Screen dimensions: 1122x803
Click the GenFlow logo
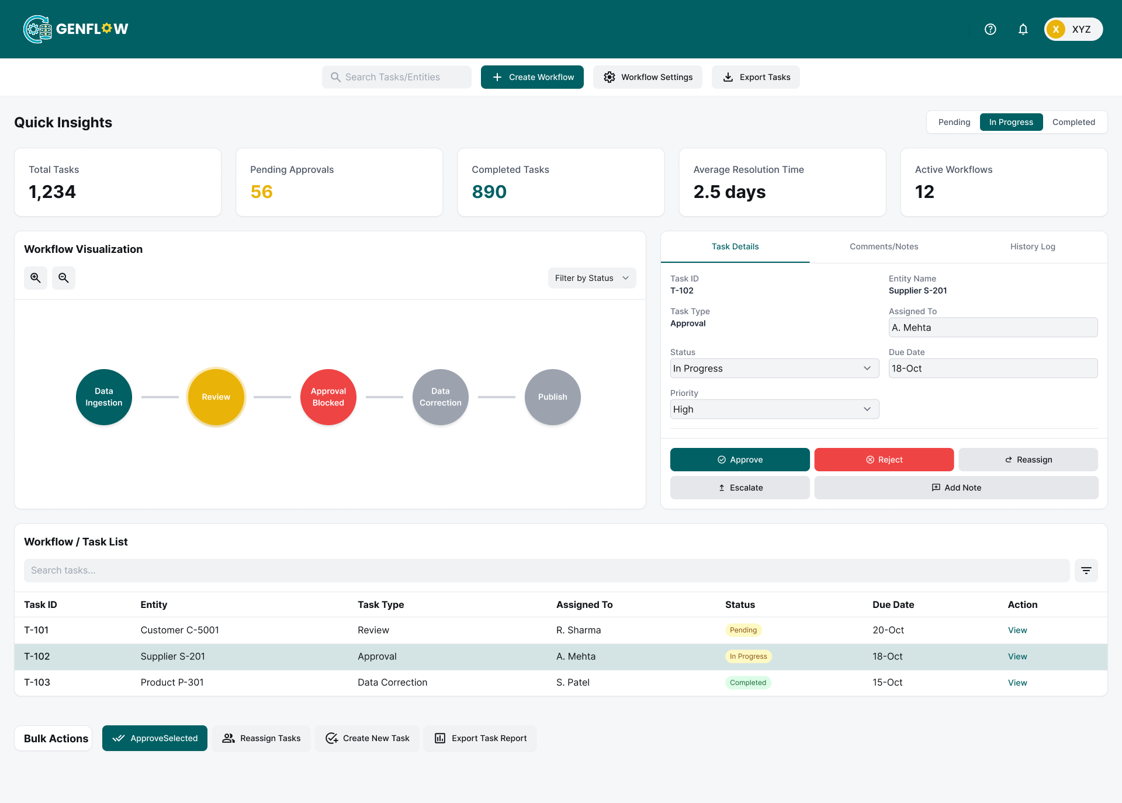tap(76, 29)
